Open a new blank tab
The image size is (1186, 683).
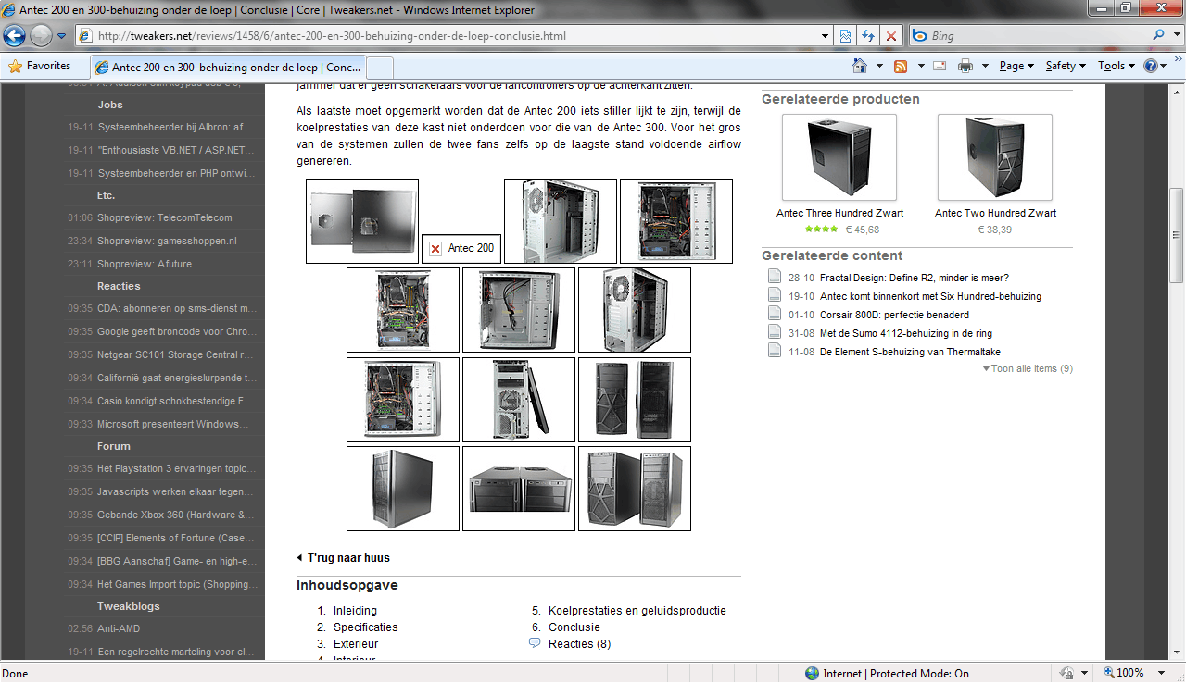coord(381,68)
